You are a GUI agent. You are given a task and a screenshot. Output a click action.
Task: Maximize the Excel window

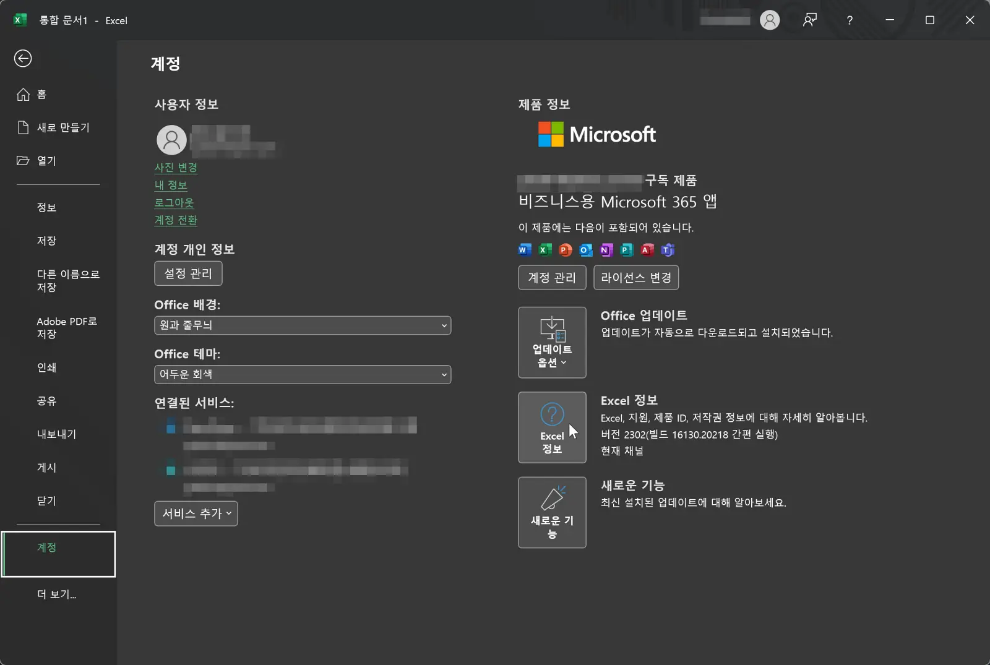tap(929, 20)
